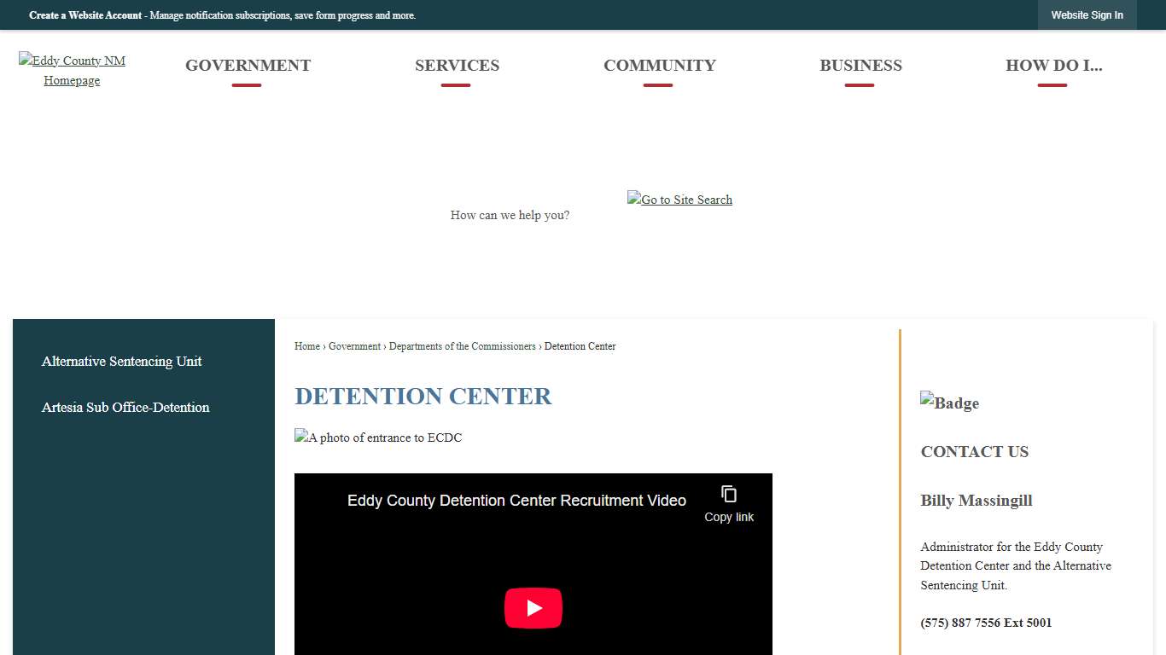Open the Eddy County NM Homepage logo
1166x655 pixels.
(72, 70)
